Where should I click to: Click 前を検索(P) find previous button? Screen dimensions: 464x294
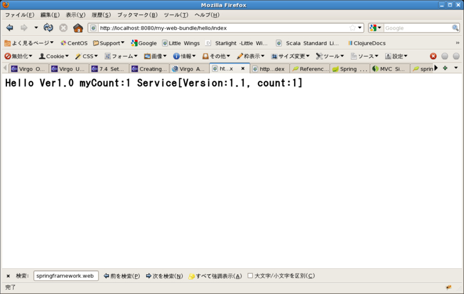click(x=122, y=276)
